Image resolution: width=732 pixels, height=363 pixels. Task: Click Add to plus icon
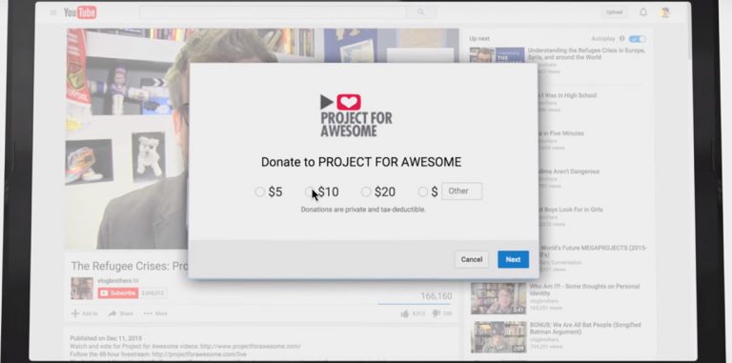(74, 313)
